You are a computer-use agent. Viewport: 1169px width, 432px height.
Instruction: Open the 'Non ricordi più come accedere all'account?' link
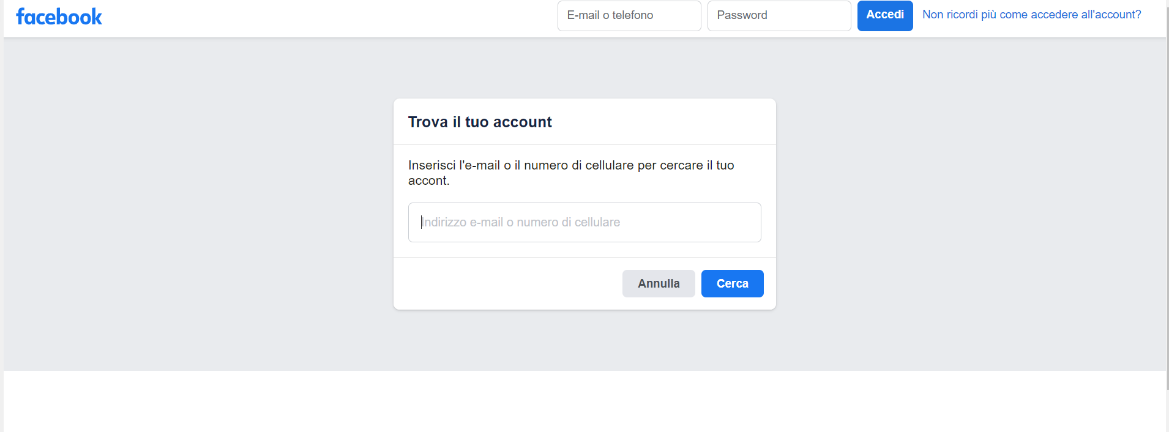tap(1031, 14)
